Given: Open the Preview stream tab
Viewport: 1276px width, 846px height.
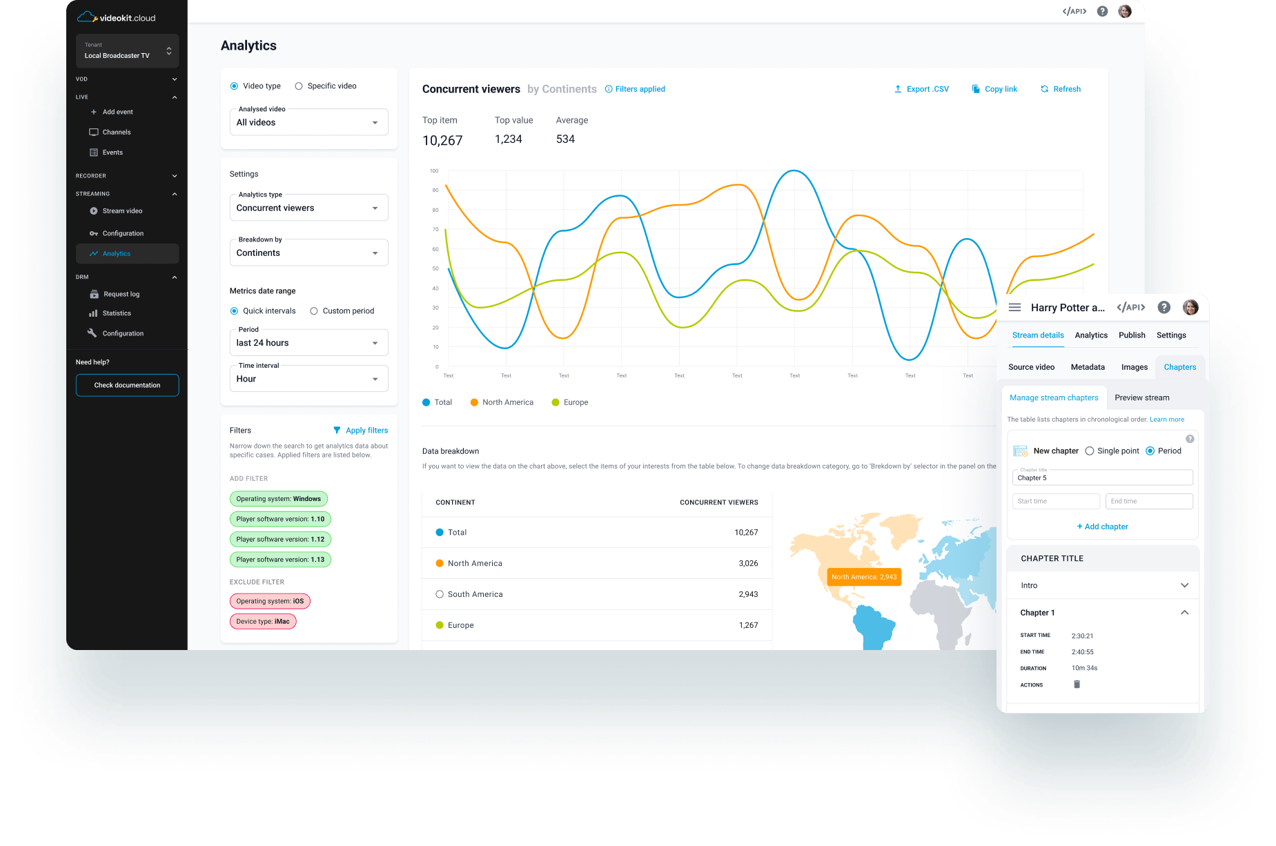Looking at the screenshot, I should 1141,397.
